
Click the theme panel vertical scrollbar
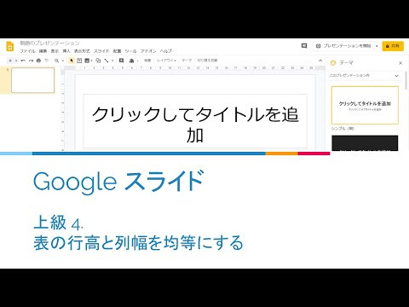pos(406,80)
